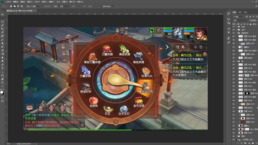Click the New Selection mode icon

click(11, 6)
